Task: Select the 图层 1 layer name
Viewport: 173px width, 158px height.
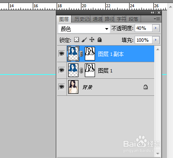Action: pyautogui.click(x=105, y=71)
